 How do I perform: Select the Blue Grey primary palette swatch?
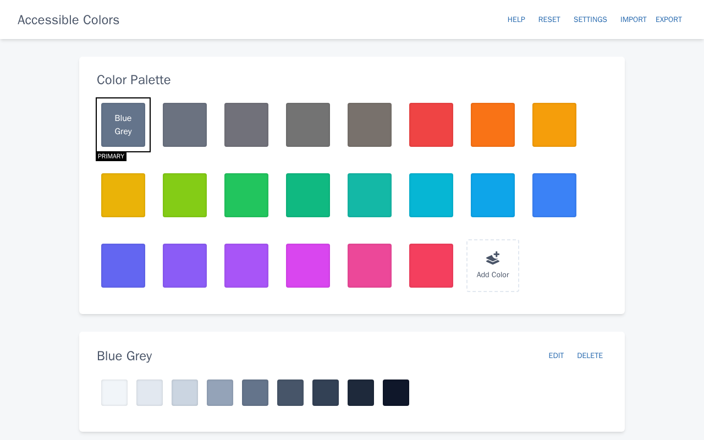(123, 125)
